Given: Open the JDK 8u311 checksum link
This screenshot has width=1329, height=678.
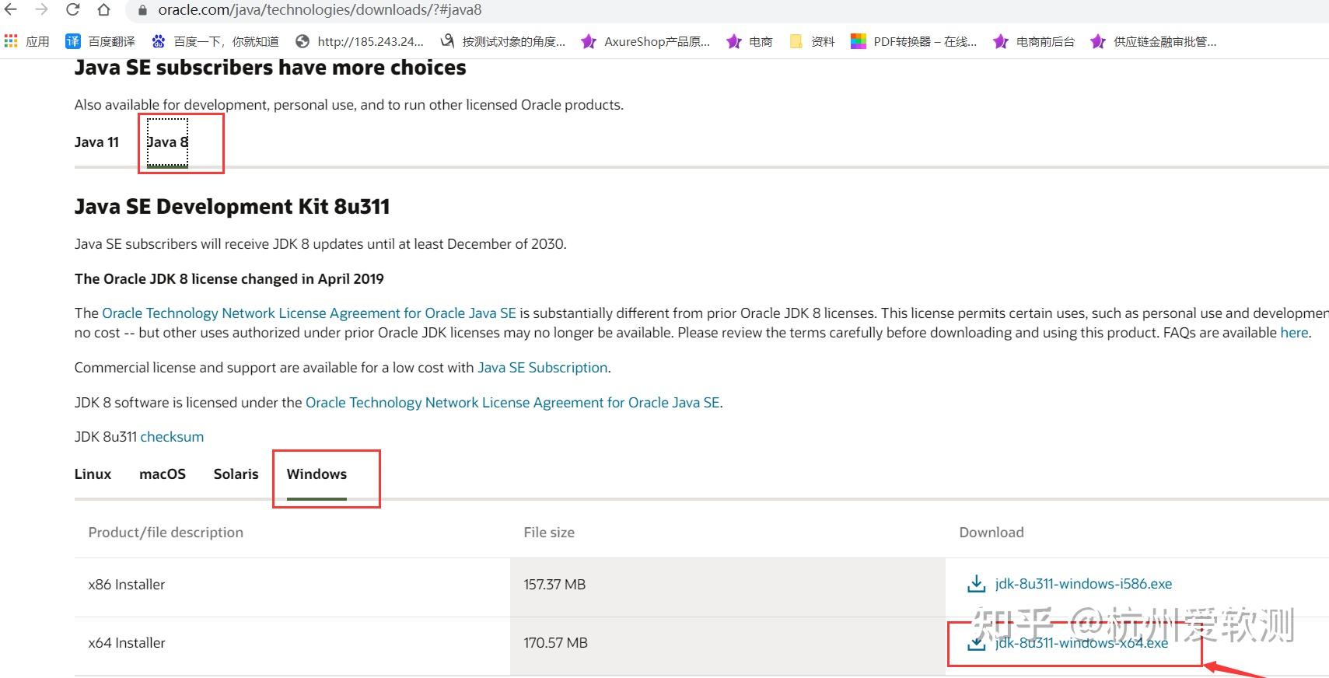Looking at the screenshot, I should (172, 437).
